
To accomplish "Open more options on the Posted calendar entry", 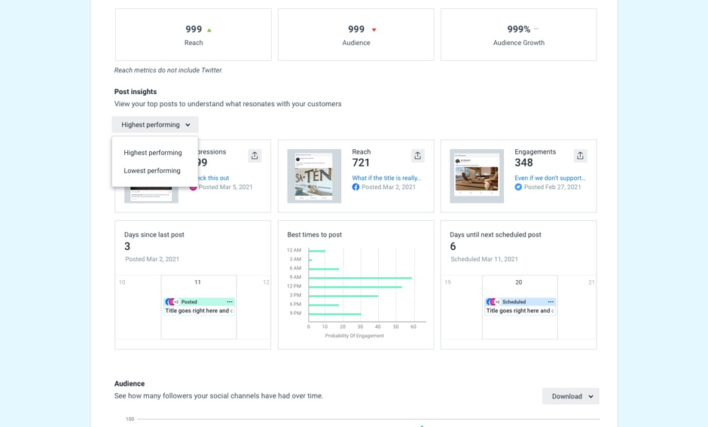I will pos(230,301).
